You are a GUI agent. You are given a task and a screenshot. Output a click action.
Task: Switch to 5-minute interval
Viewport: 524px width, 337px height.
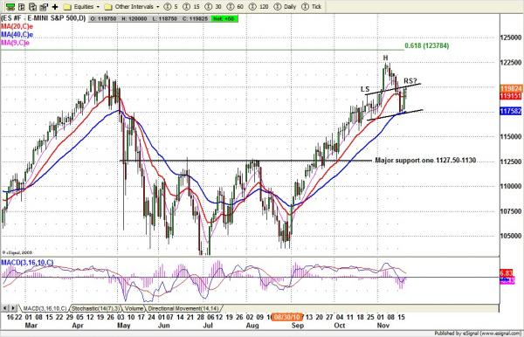171,6
